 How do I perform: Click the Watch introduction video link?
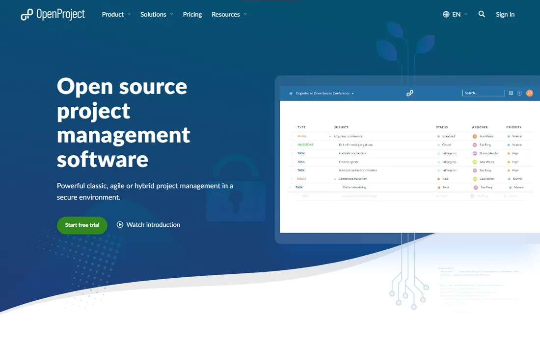(148, 225)
